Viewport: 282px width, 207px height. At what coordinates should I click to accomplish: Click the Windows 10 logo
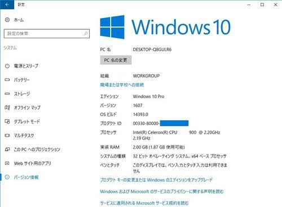165,27
